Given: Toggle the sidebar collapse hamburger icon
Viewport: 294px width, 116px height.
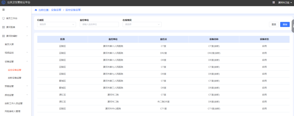Looking at the screenshot, I should click(3, 10).
